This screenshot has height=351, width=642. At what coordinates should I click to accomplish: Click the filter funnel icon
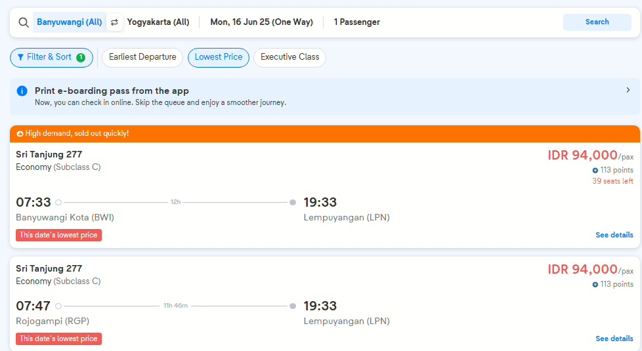pyautogui.click(x=20, y=57)
